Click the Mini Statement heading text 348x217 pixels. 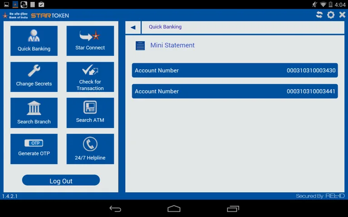pos(173,45)
